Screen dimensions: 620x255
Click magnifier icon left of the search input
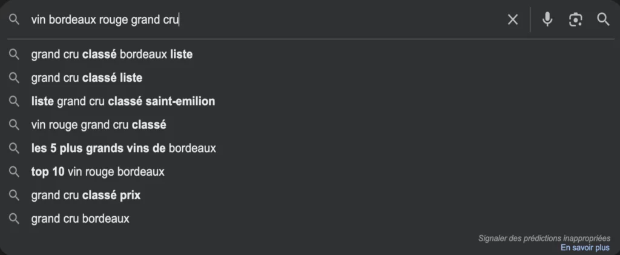[x=15, y=19]
